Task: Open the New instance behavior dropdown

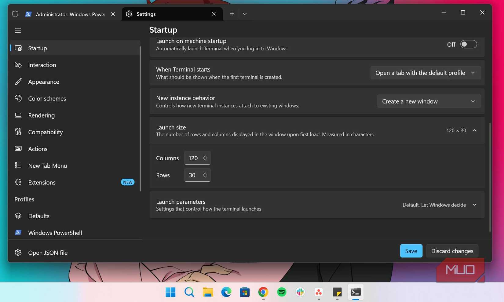Action: (429, 101)
